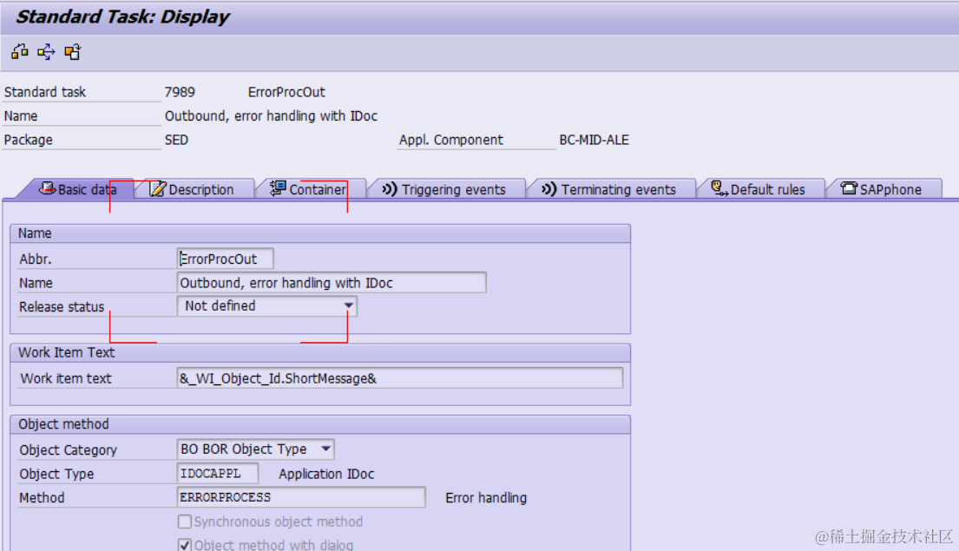
Task: Click the Abbr. field containing ErrorProcOut
Action: pyautogui.click(x=225, y=259)
